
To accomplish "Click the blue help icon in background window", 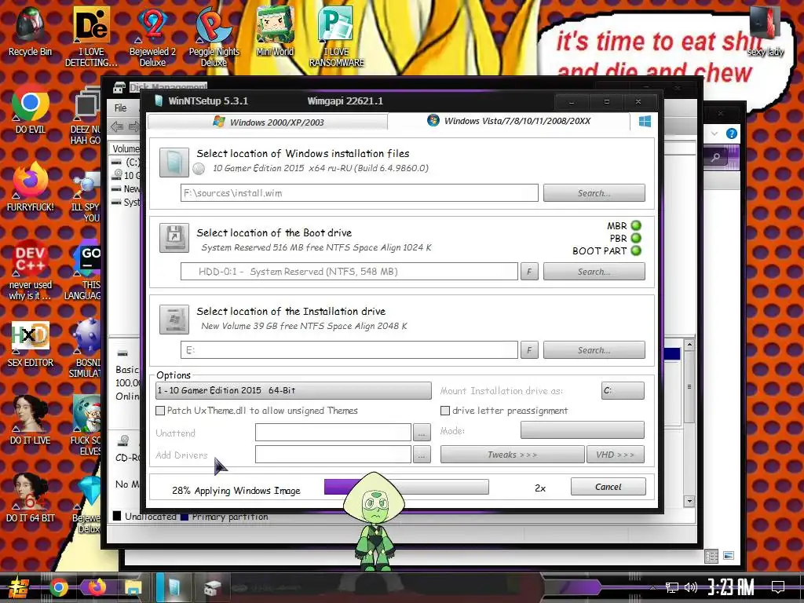I will point(732,133).
